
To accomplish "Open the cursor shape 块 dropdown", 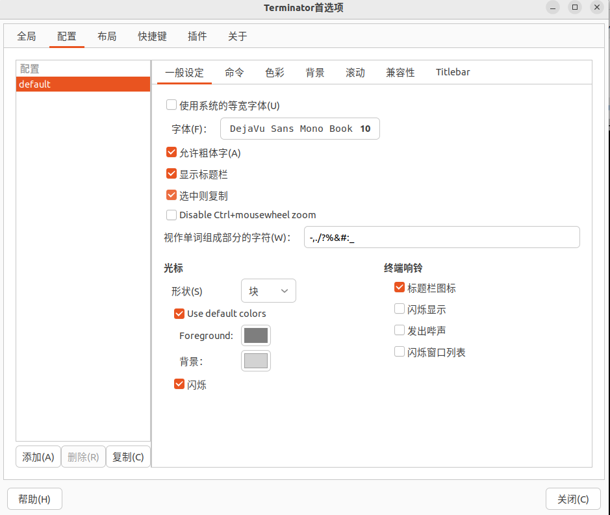I will [x=268, y=291].
